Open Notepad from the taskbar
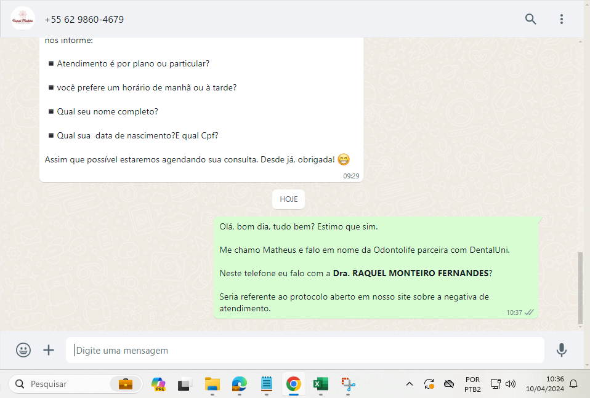 [x=267, y=384]
